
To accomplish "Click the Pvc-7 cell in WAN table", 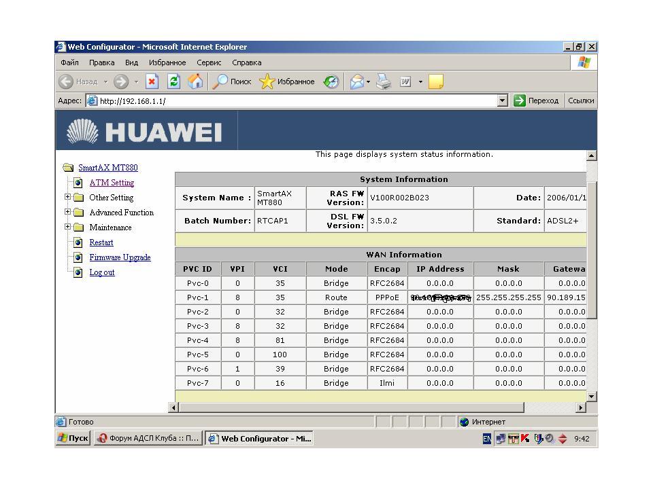I will pyautogui.click(x=198, y=383).
